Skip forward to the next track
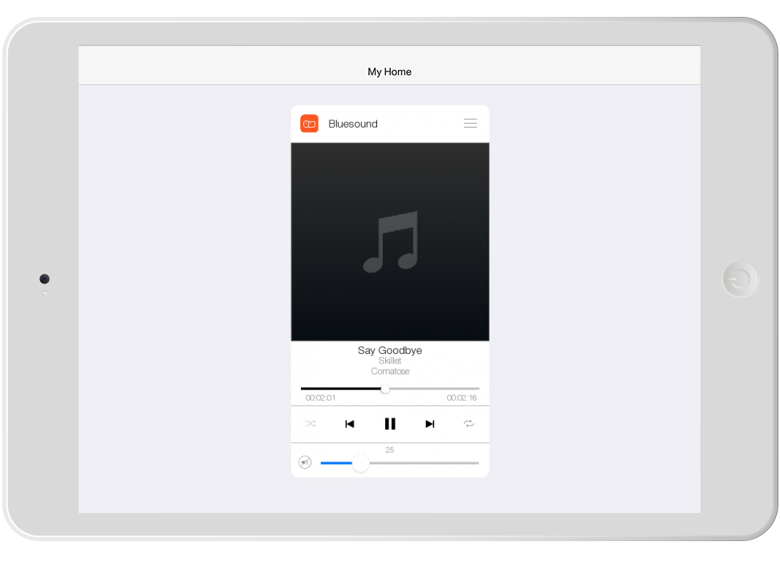 pyautogui.click(x=430, y=424)
